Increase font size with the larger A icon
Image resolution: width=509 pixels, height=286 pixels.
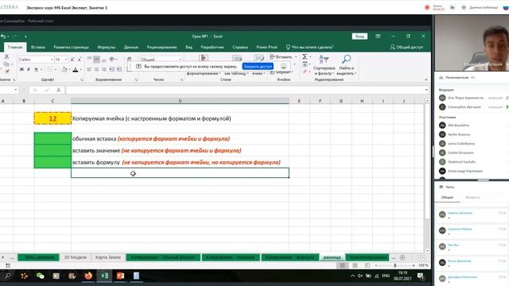(x=72, y=60)
